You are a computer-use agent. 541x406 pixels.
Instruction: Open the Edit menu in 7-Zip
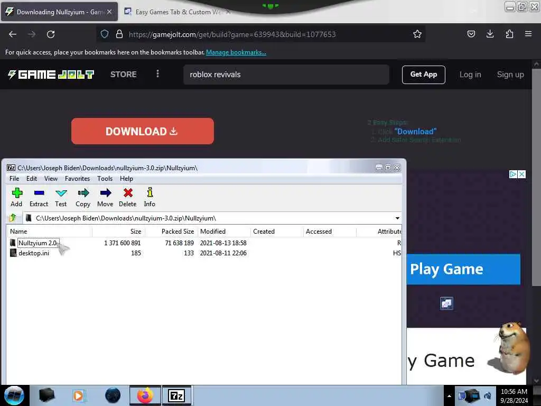(x=31, y=179)
